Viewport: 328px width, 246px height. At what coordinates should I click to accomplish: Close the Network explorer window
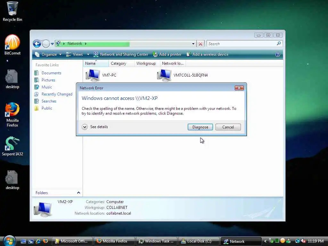[278, 35]
